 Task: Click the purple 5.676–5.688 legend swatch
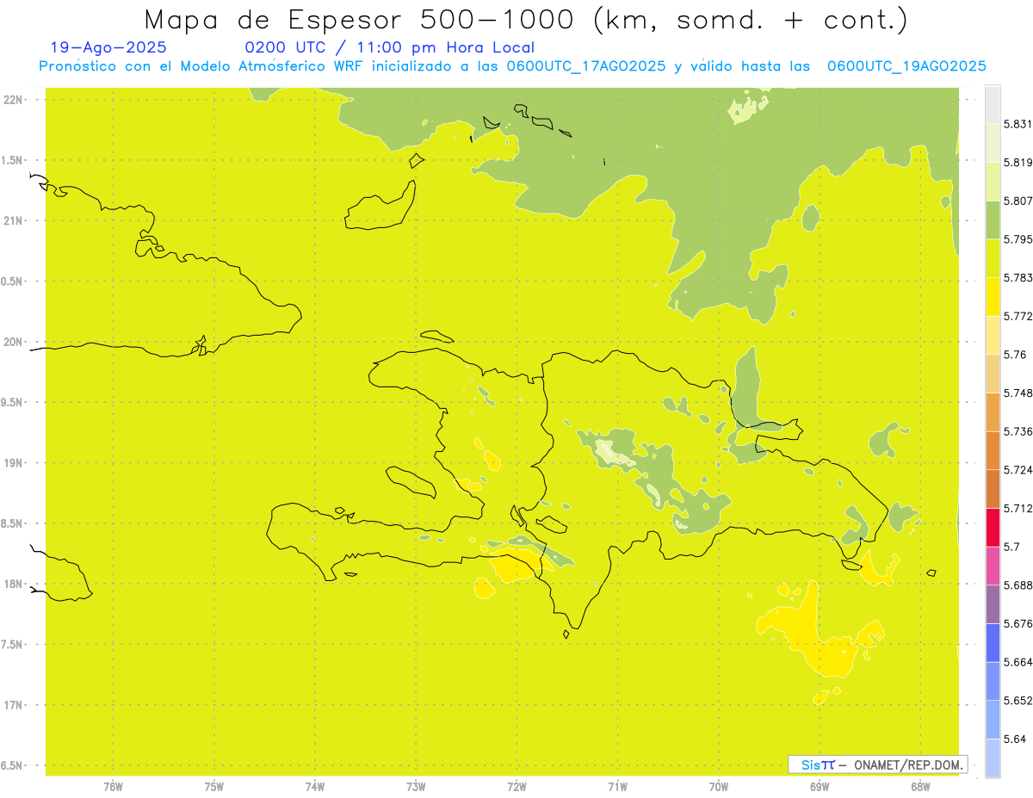pyautogui.click(x=993, y=604)
